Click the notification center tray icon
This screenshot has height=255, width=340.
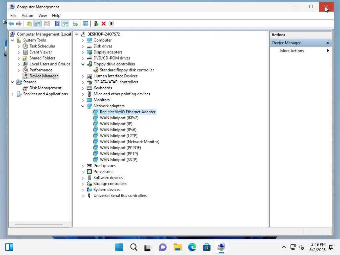coord(331,247)
